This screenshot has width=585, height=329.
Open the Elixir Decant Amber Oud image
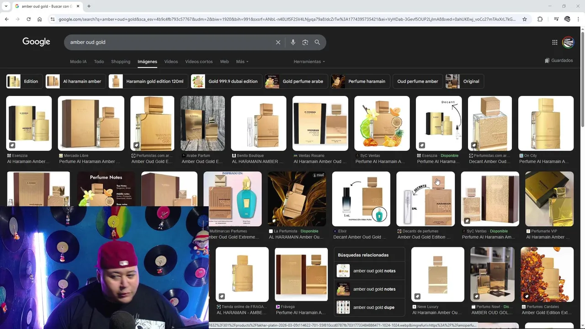click(x=361, y=199)
